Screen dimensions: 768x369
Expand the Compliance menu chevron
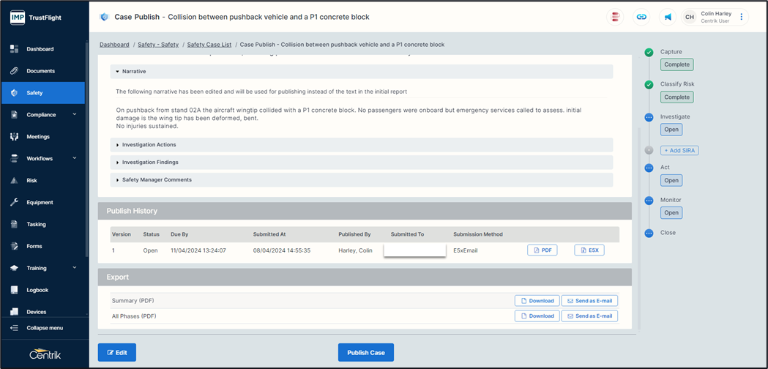(75, 115)
